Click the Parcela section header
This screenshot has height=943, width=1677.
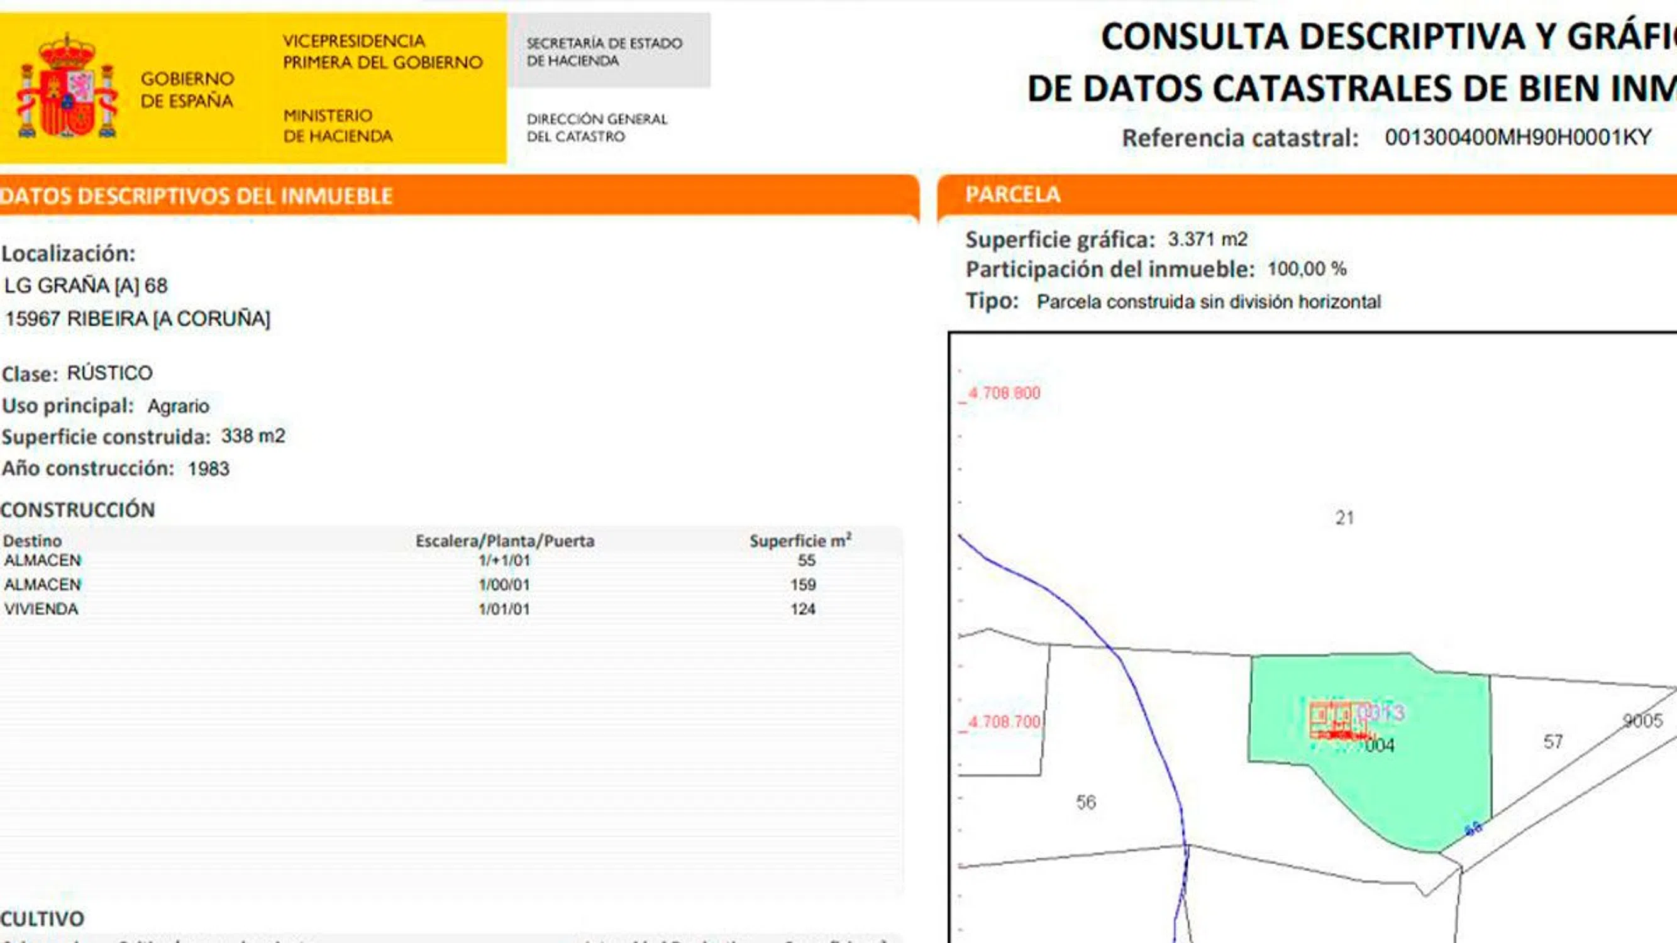1013,195
